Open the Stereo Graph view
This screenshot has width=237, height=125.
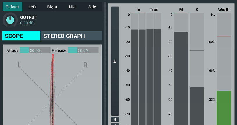(x=71, y=36)
